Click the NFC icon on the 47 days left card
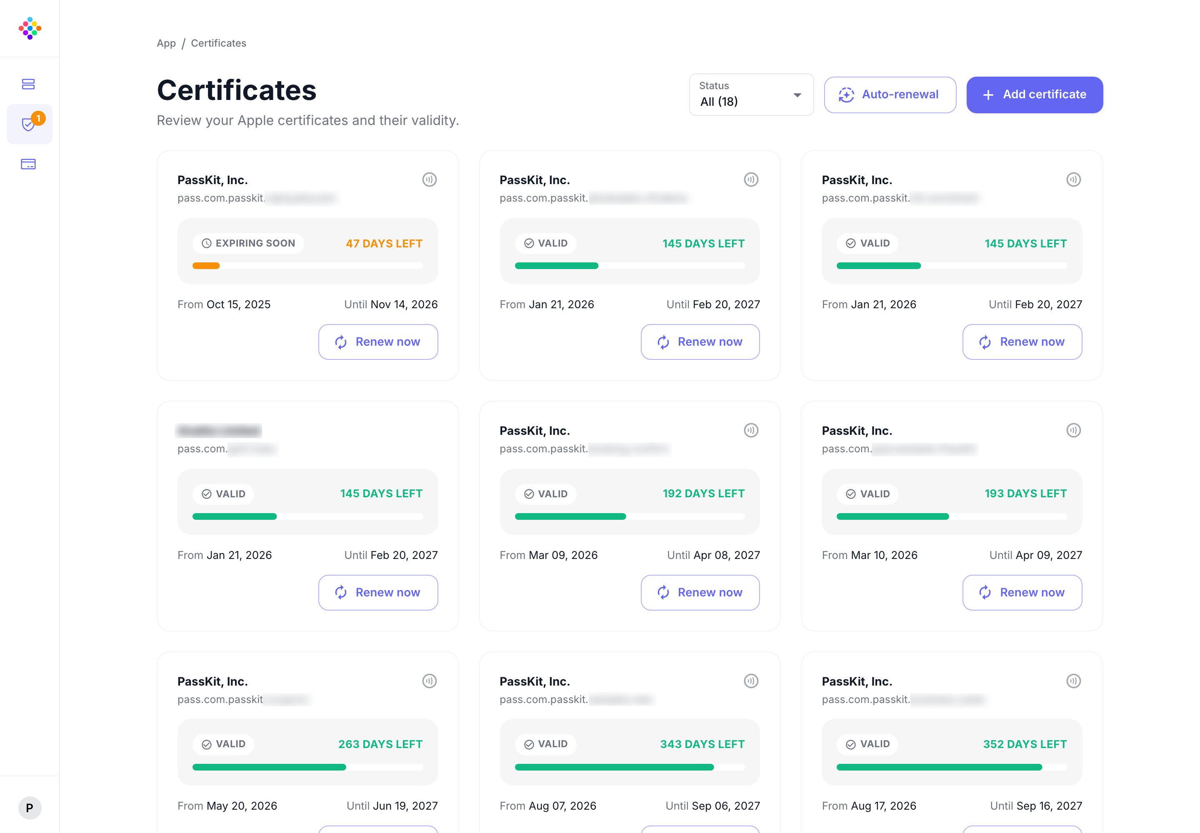This screenshot has width=1200, height=833. click(429, 180)
